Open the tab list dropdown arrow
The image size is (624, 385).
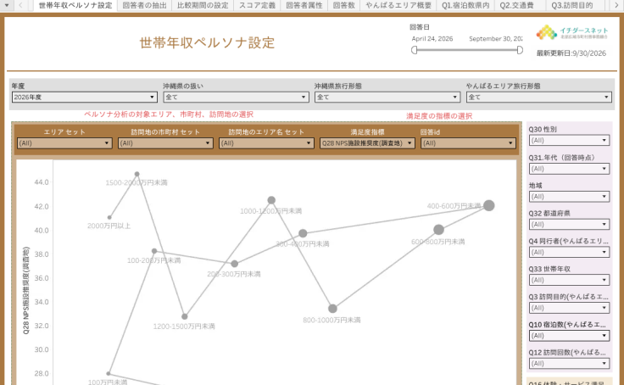7,5
